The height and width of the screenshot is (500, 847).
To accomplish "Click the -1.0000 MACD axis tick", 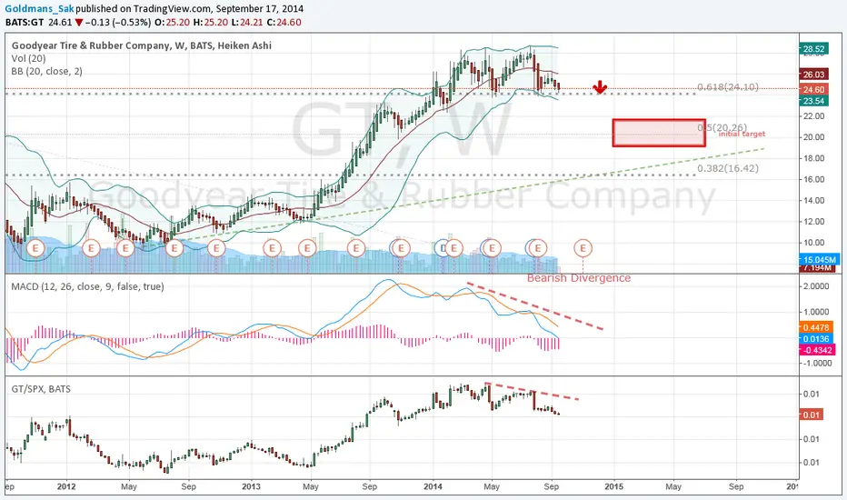I will point(815,364).
